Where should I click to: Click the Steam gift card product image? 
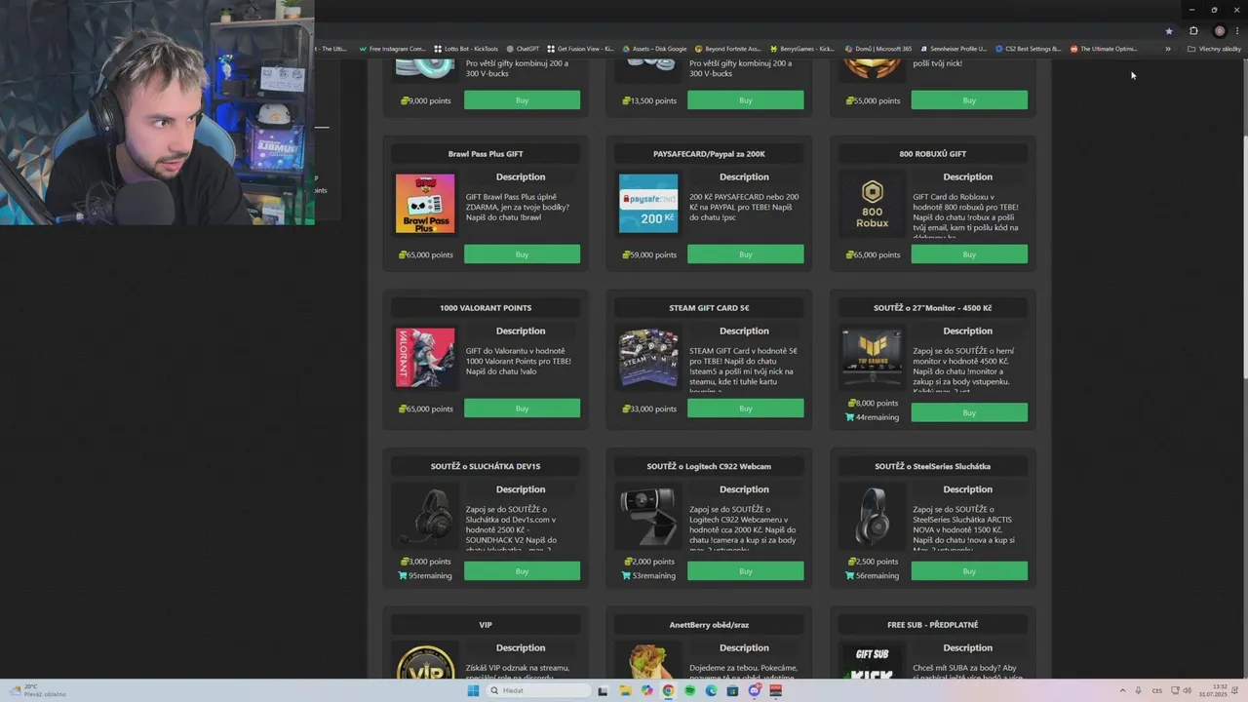(648, 358)
